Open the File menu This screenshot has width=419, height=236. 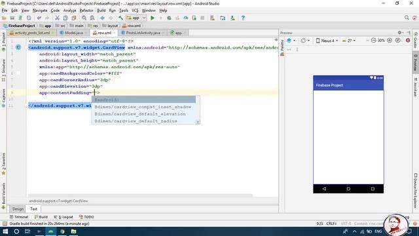point(5,10)
